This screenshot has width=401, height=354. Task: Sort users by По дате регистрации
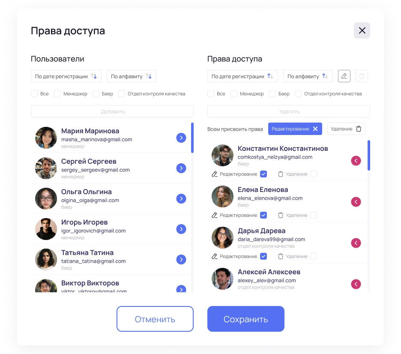(x=66, y=76)
